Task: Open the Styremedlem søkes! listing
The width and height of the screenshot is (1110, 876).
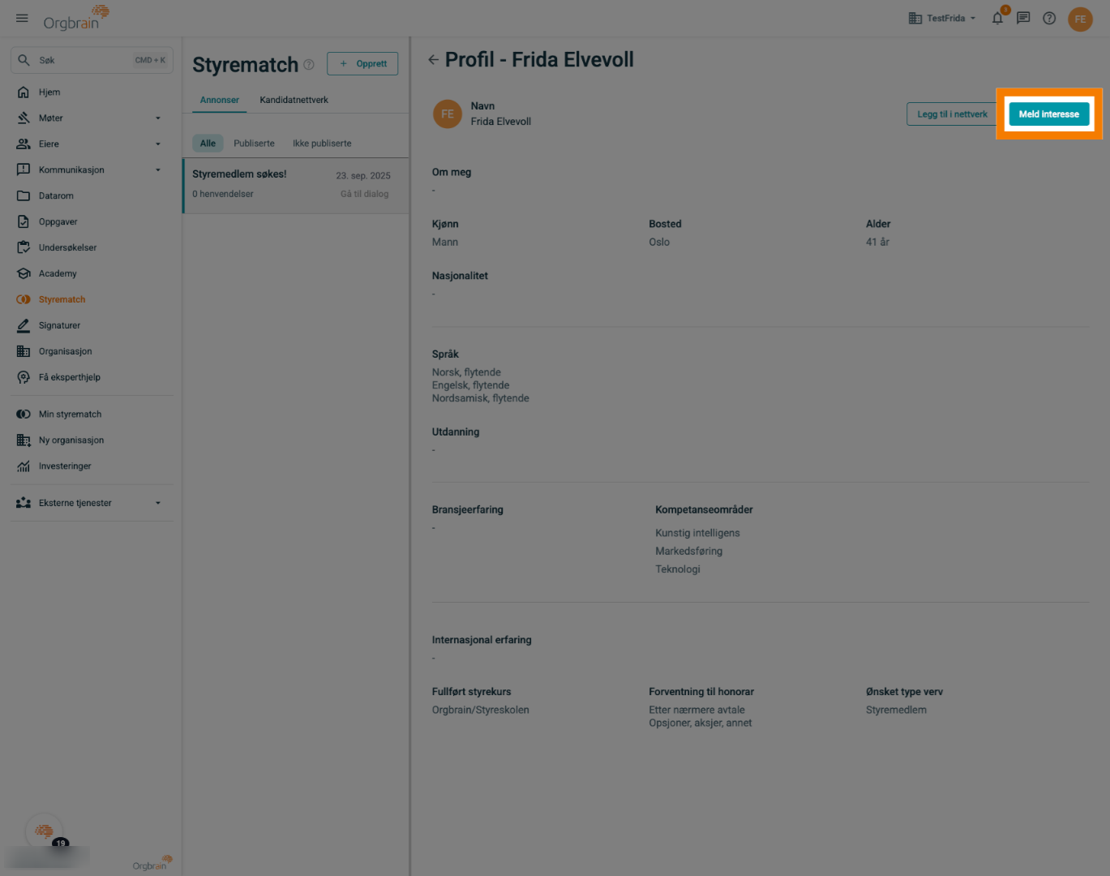Action: [296, 186]
